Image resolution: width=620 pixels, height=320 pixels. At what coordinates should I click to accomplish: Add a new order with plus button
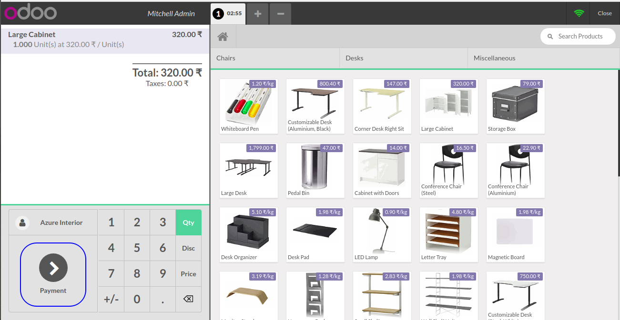[x=258, y=14]
